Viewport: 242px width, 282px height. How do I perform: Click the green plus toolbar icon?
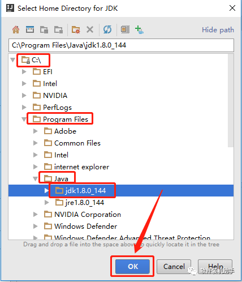pos(139,29)
